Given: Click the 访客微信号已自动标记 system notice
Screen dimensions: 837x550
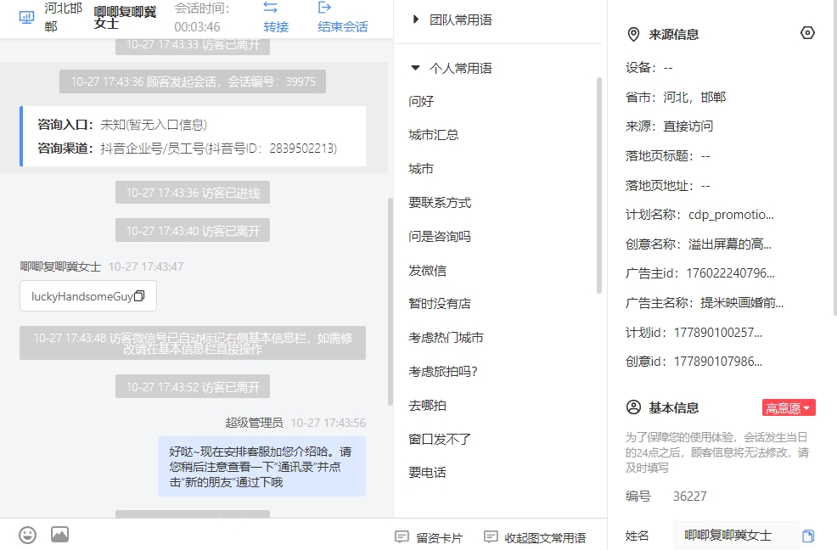Looking at the screenshot, I should tap(193, 343).
